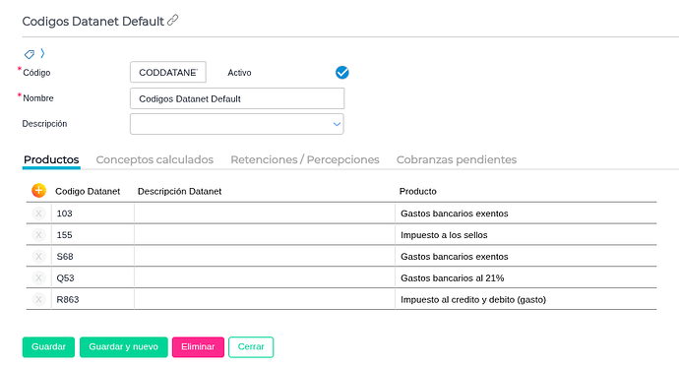Go to the Cobranzas pendientes tab
The width and height of the screenshot is (679, 367).
[457, 159]
